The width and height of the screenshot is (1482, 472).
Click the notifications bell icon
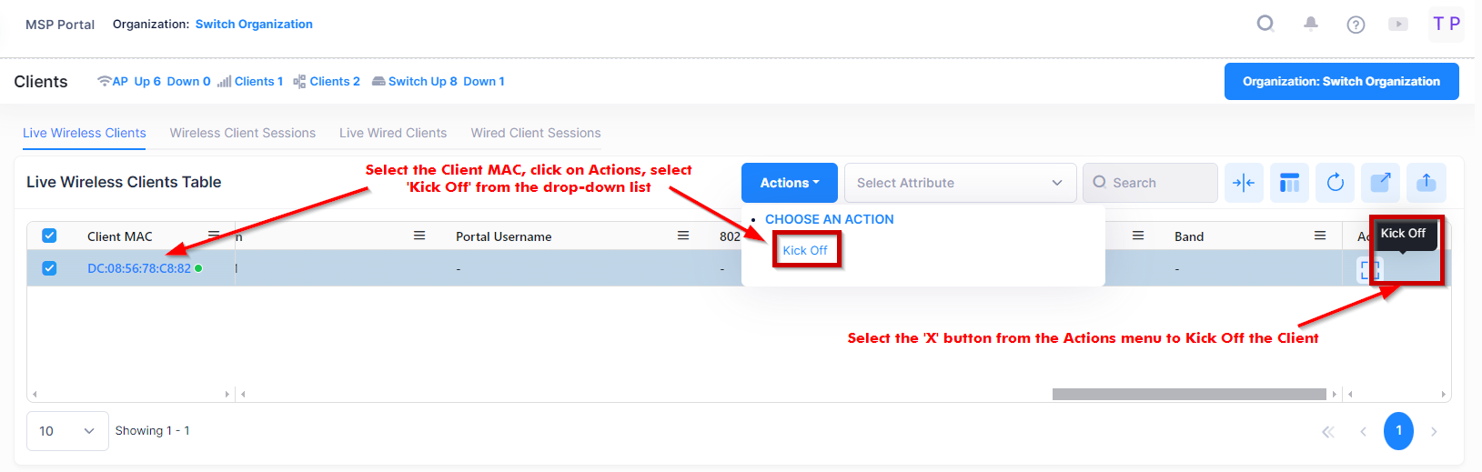(1310, 25)
